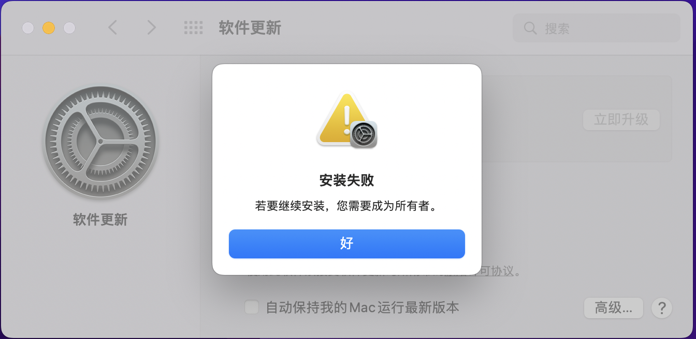Click the small gear badge on the warning icon
Image resolution: width=696 pixels, height=339 pixels.
[x=364, y=134]
